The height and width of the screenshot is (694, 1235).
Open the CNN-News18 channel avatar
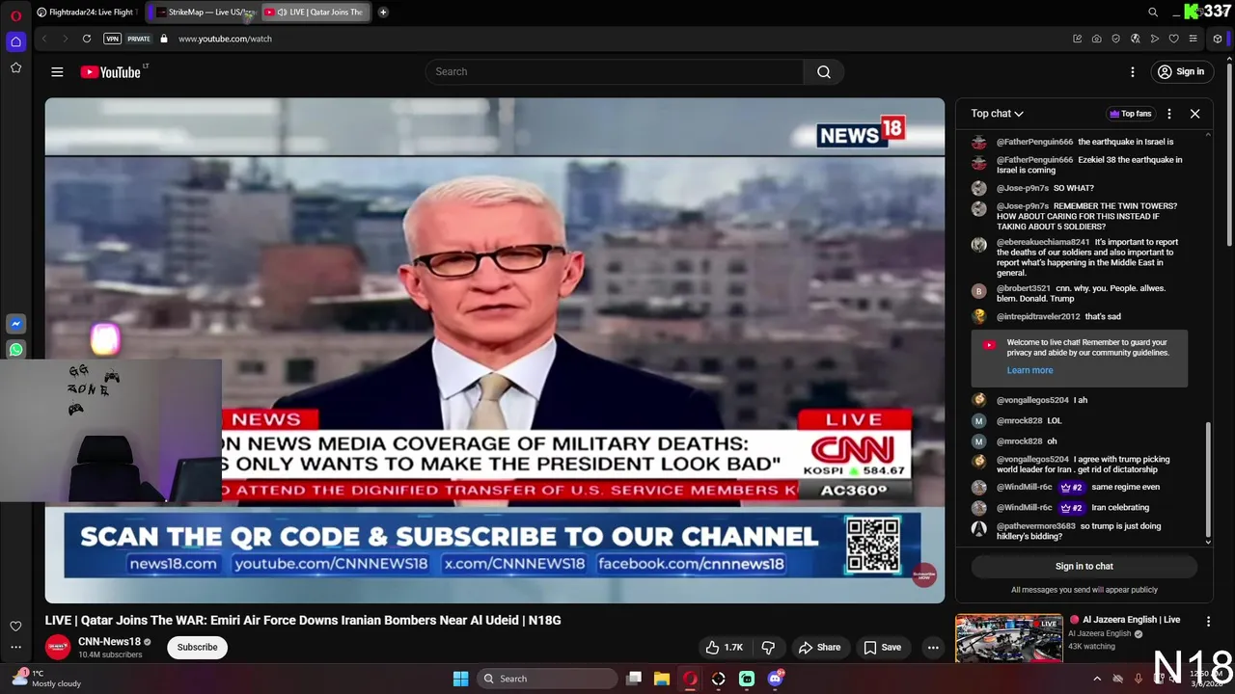pyautogui.click(x=58, y=648)
